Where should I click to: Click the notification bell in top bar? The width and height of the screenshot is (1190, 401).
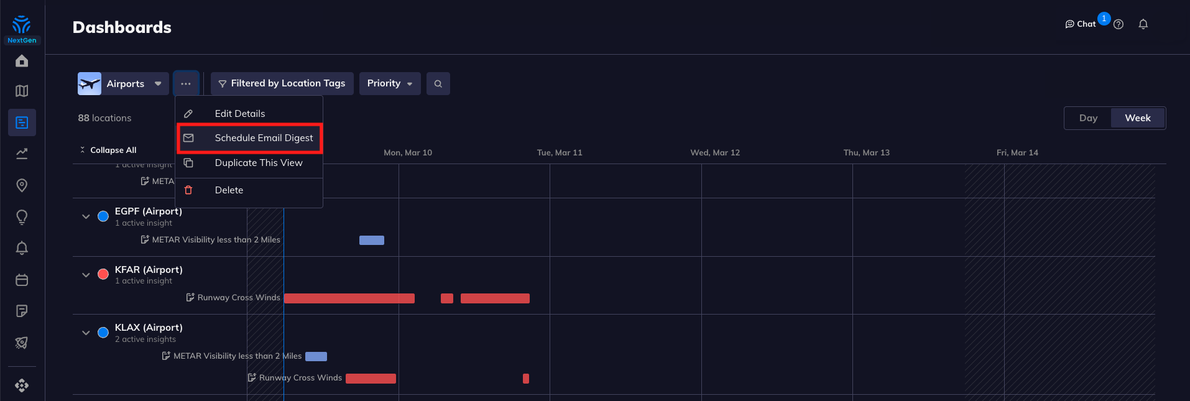pos(1143,24)
